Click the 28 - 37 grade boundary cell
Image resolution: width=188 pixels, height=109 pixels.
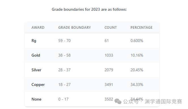click(64, 70)
